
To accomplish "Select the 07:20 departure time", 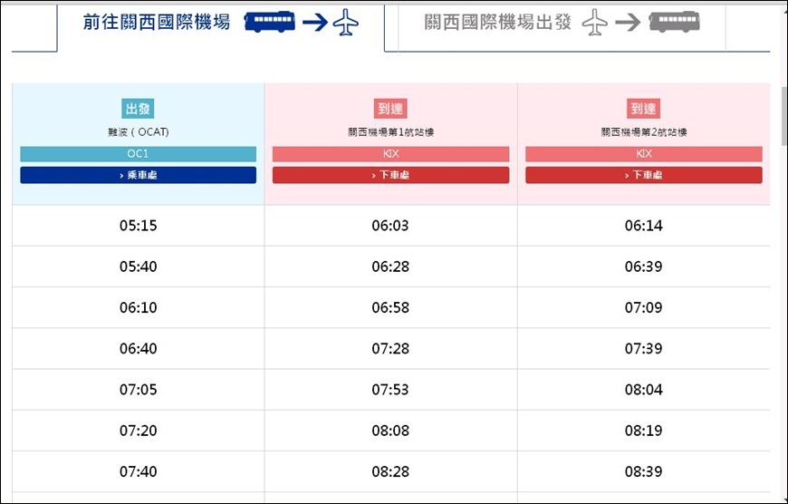I will click(x=139, y=431).
